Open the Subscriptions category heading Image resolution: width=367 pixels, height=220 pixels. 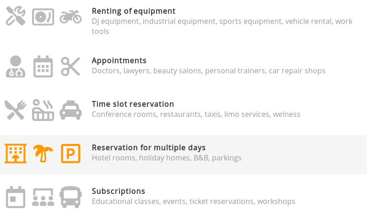click(118, 191)
